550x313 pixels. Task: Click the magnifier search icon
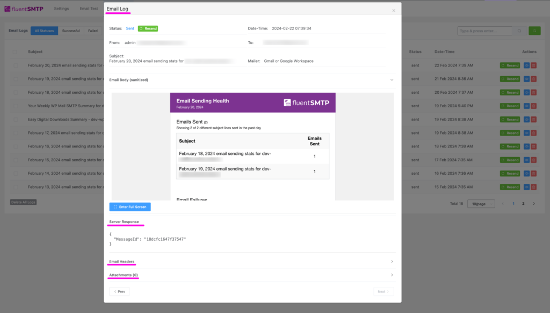[519, 31]
